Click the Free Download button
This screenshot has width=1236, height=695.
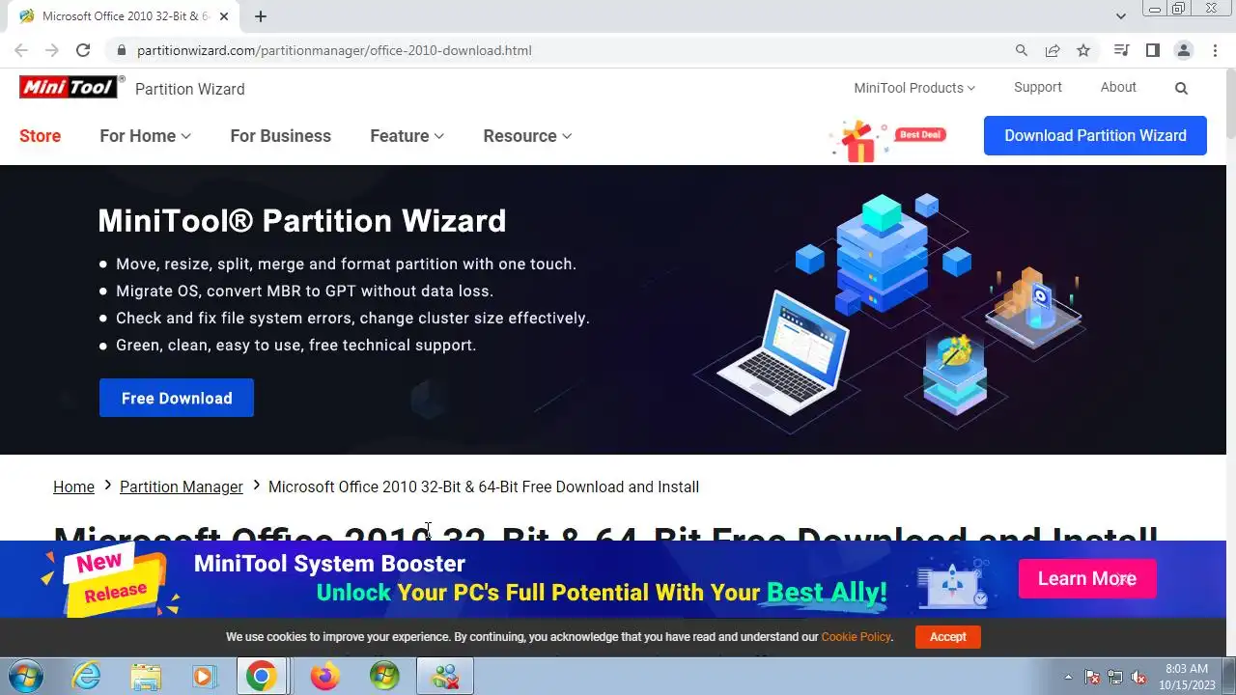(177, 398)
